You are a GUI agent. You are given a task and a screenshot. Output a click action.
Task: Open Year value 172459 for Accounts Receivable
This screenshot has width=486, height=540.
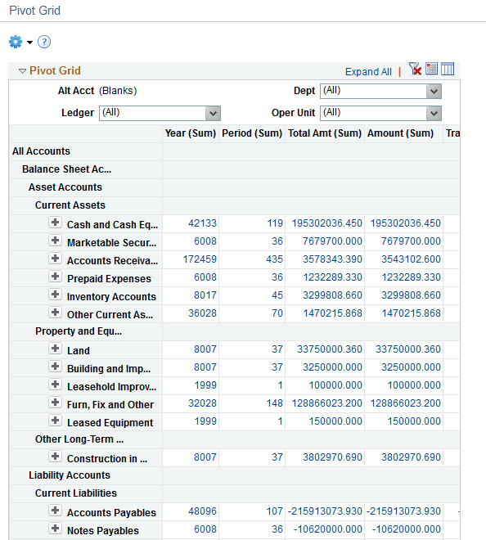[x=200, y=259]
